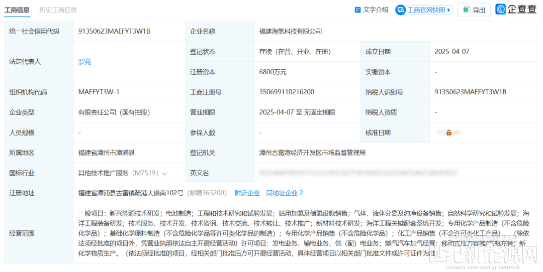Select region 福建省漳州市漳浦县
Viewport: 543px width, 272px height.
[106, 153]
